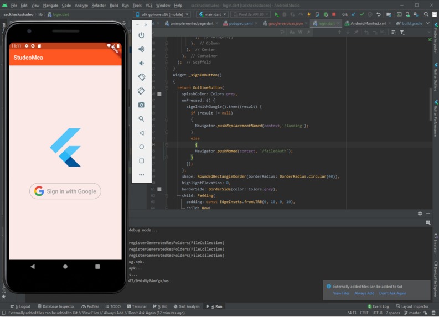Change the UTF-8 encoding in the status bar
The height and width of the screenshot is (317, 439).
point(377,313)
